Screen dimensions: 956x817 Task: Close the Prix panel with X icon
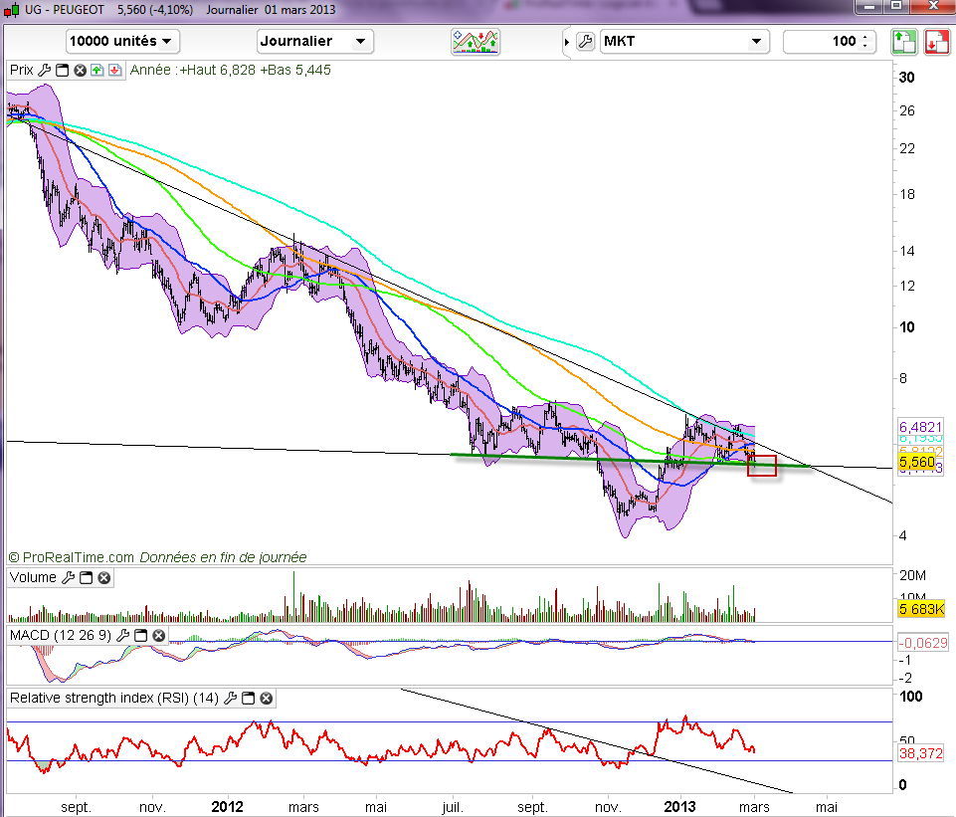[80, 70]
